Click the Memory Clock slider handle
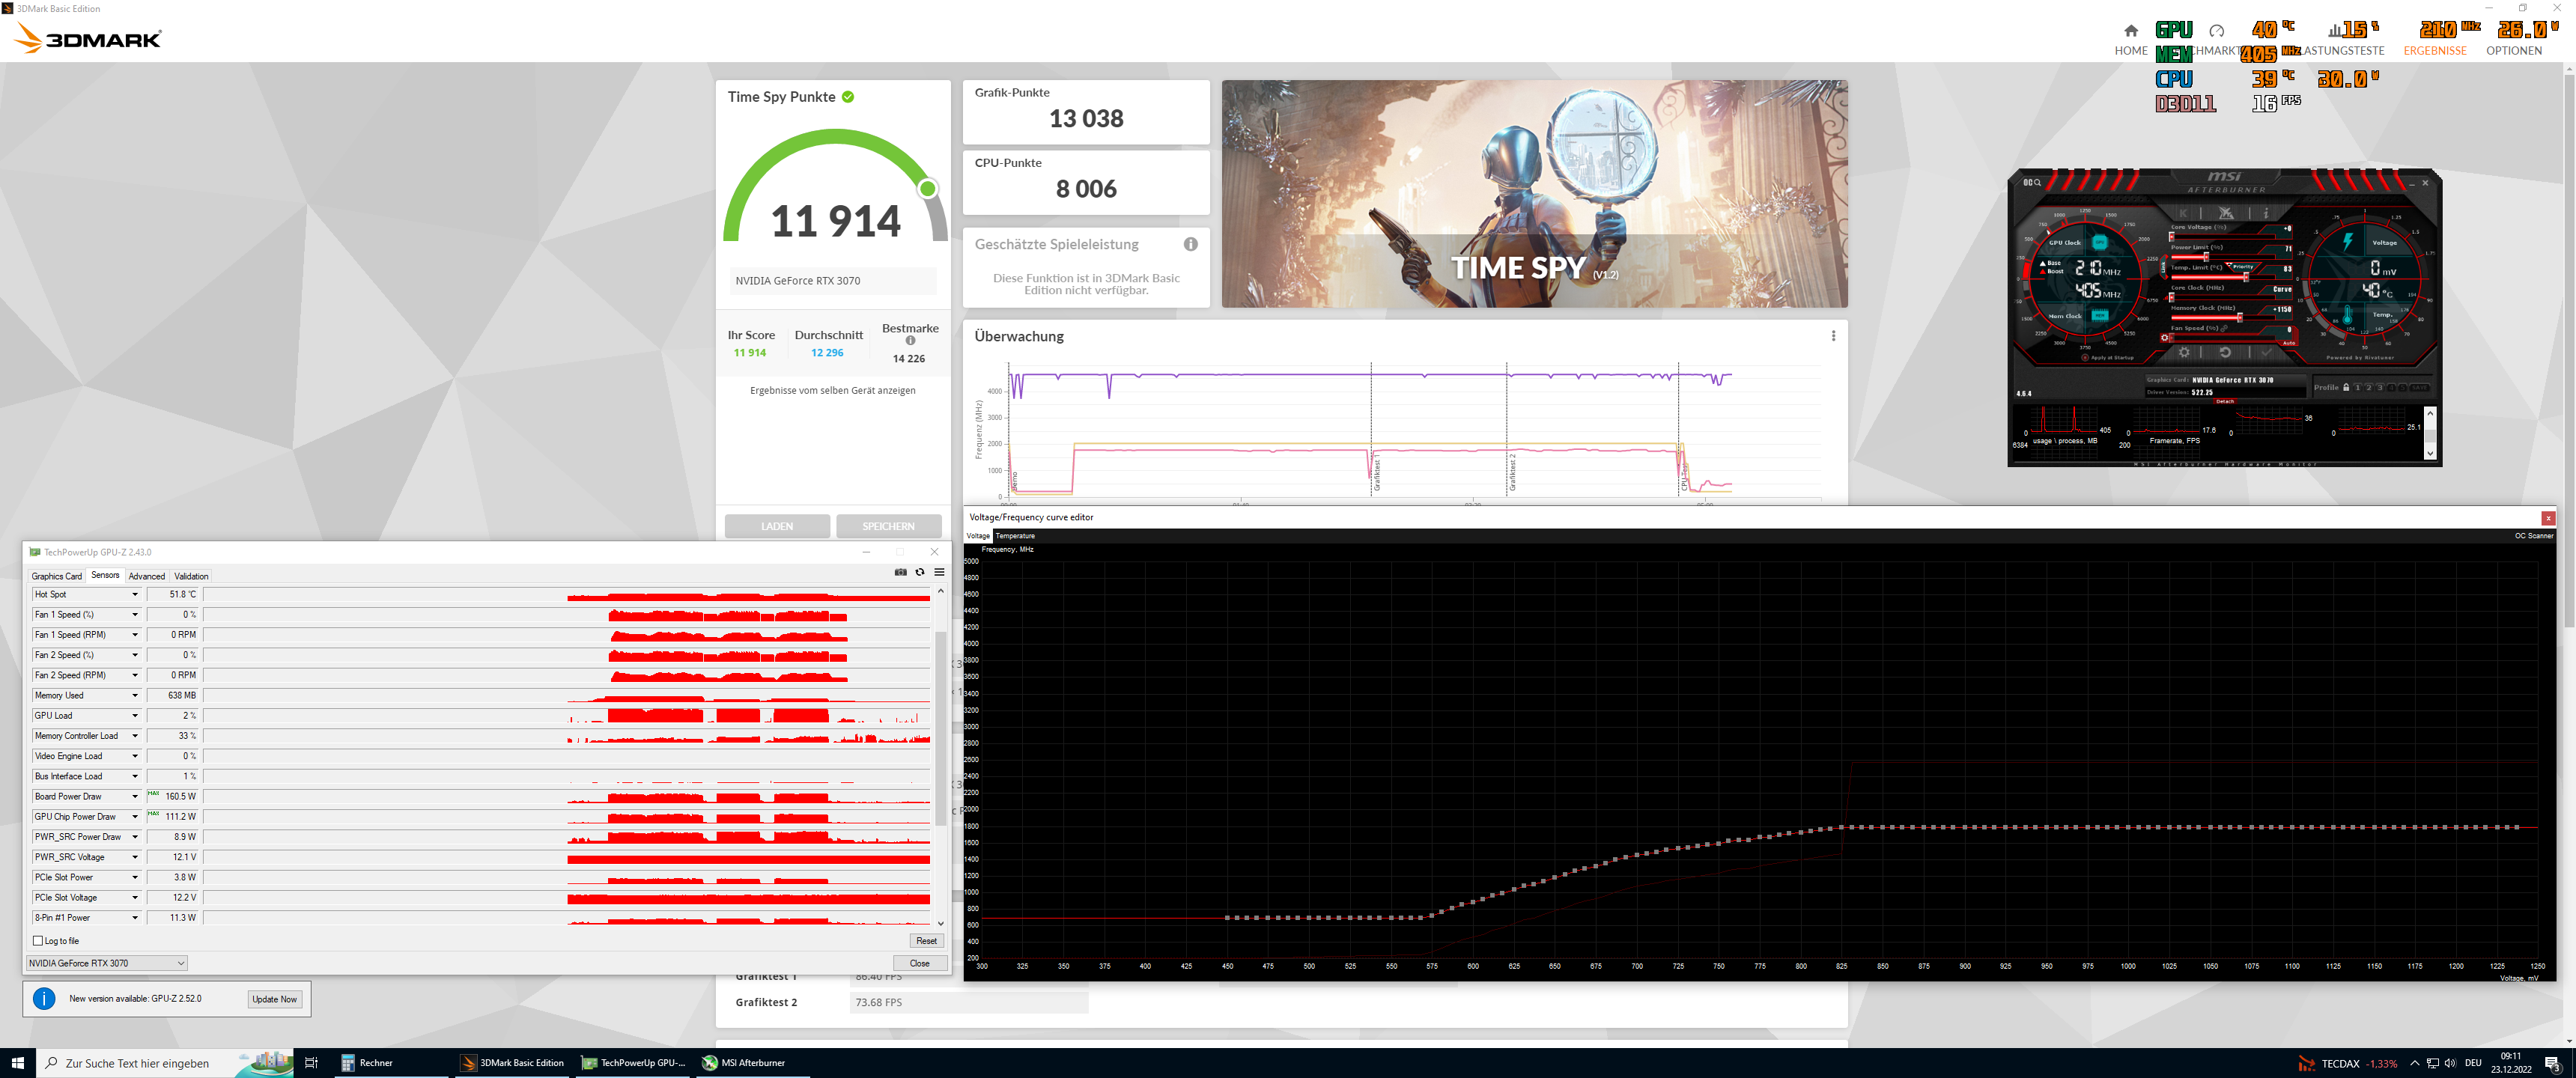 pos(2240,317)
